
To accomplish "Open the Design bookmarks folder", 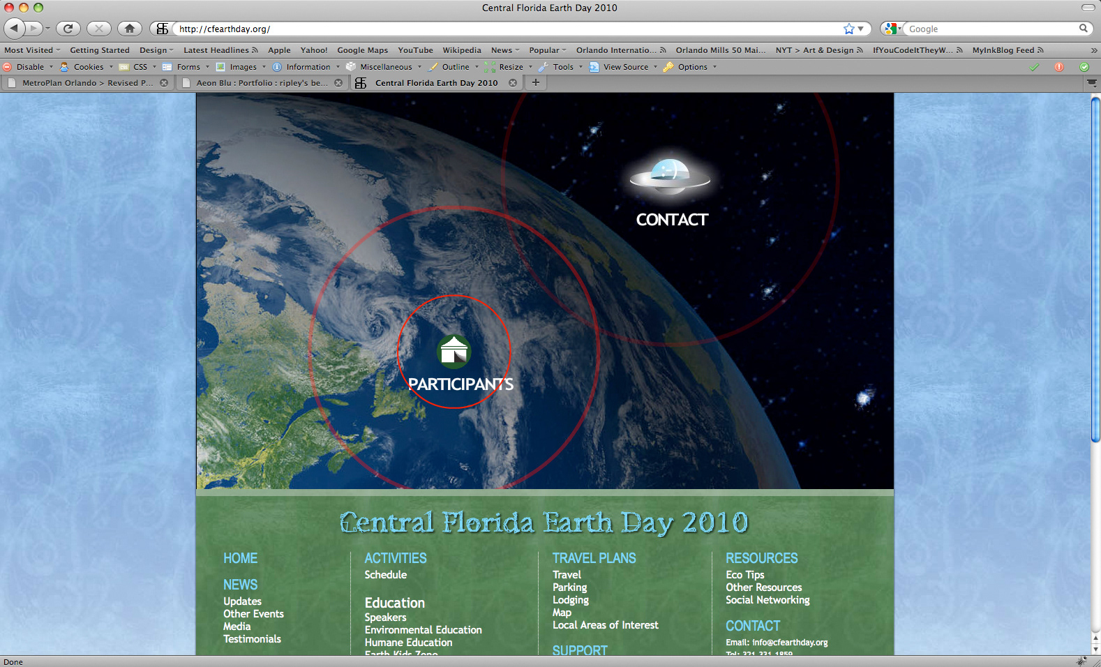I will click(x=156, y=50).
